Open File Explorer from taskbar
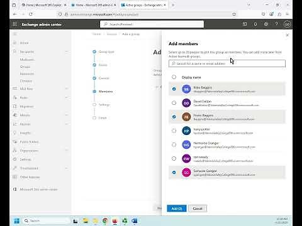Screen dimensions: 302x226 point(86,220)
